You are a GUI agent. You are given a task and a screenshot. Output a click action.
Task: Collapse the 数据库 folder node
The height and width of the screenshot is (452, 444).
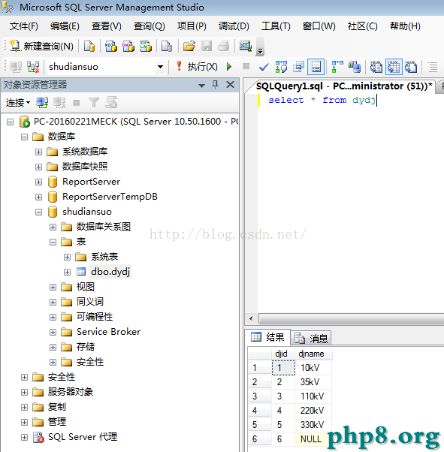[25, 137]
